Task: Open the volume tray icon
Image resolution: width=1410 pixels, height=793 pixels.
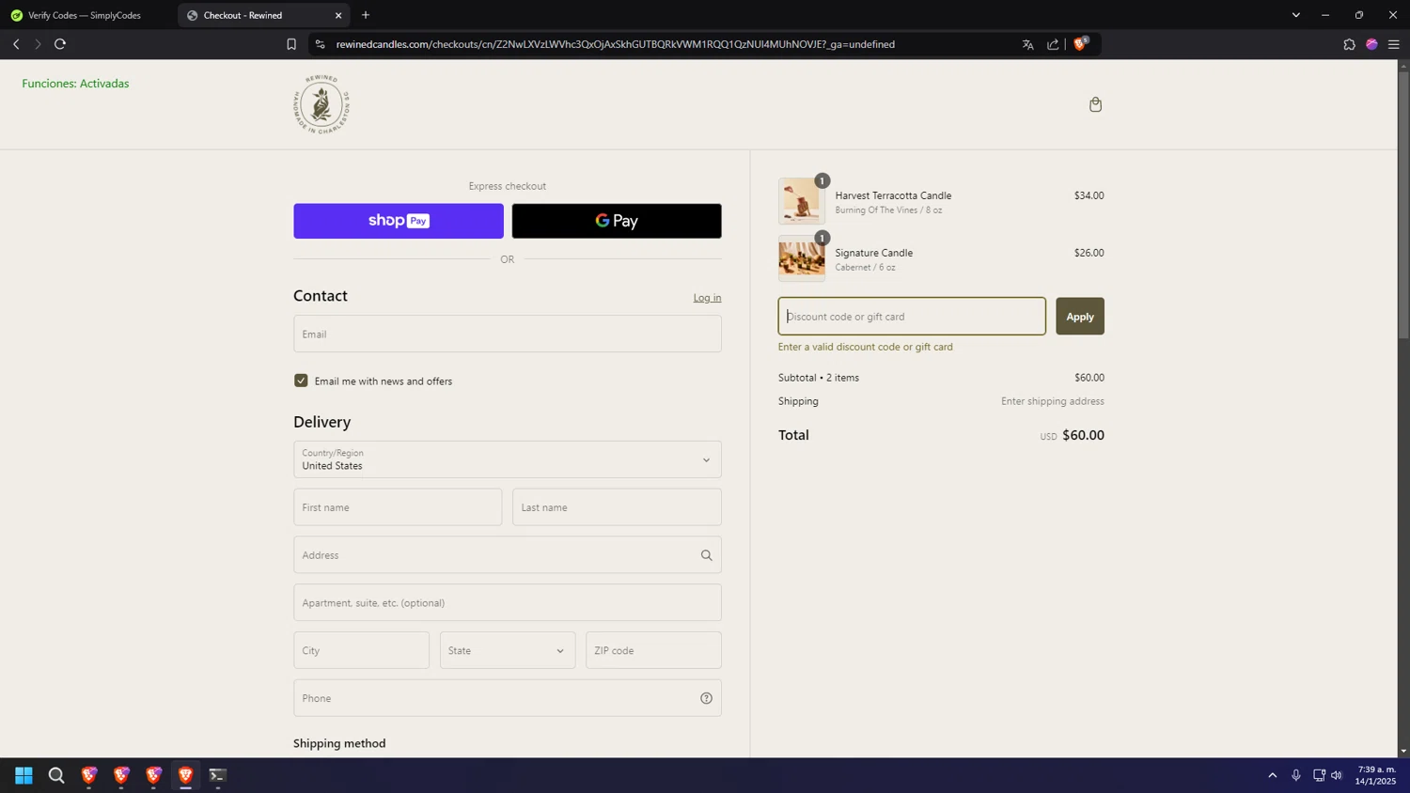Action: (1337, 775)
